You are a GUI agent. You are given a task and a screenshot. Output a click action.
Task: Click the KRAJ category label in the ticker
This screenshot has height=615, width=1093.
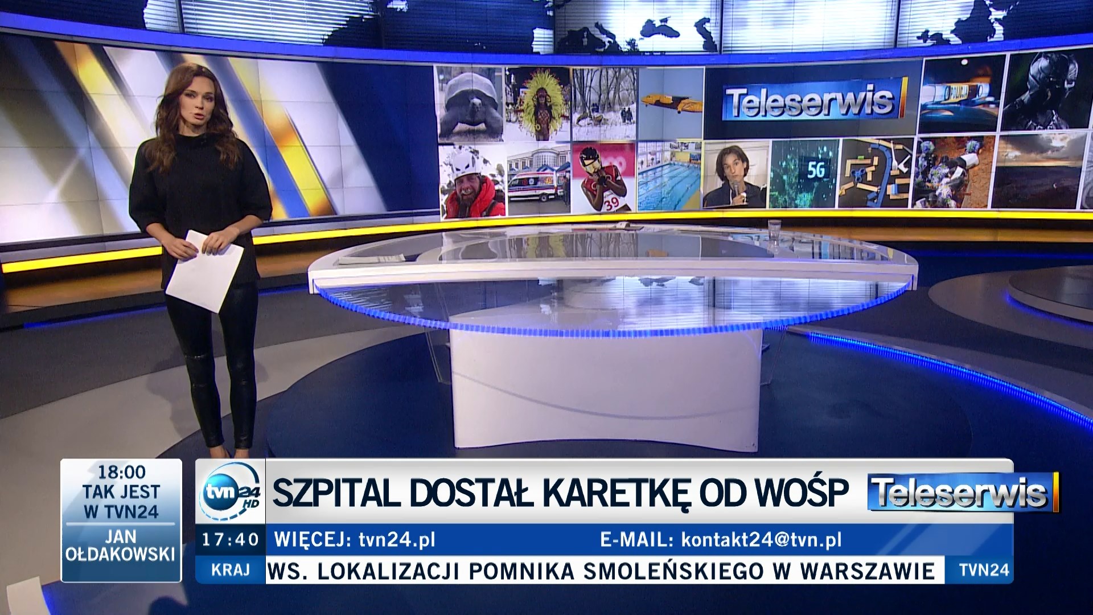[231, 570]
